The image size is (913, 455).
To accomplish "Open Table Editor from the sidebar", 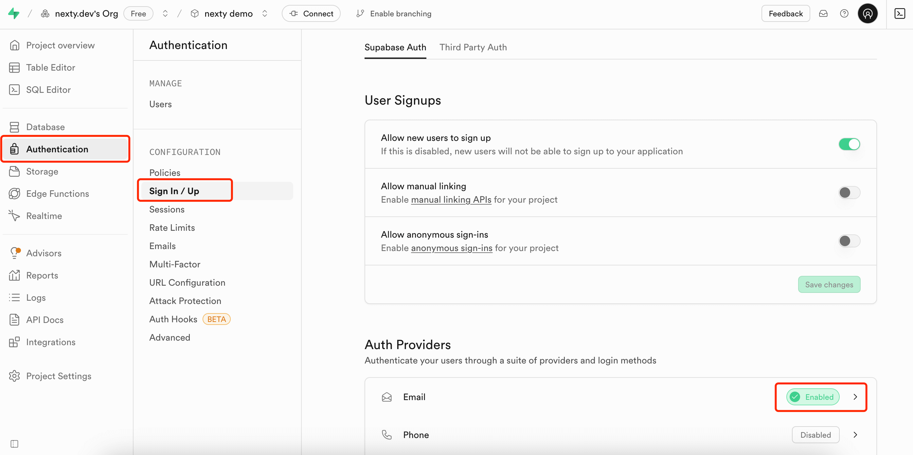I will click(x=50, y=67).
